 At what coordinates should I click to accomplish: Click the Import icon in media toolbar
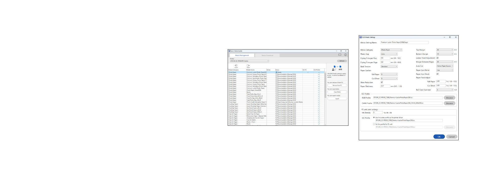click(x=236, y=65)
